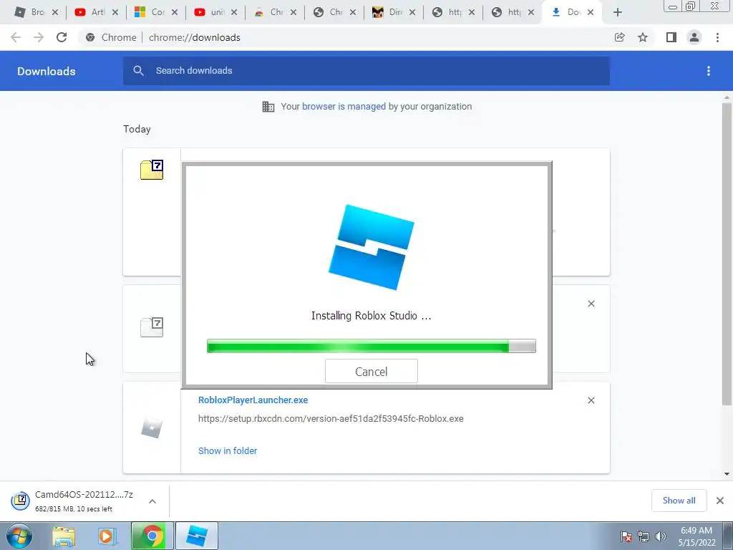This screenshot has width=733, height=550.
Task: Click the Camd64OS download progress icon
Action: click(x=21, y=501)
